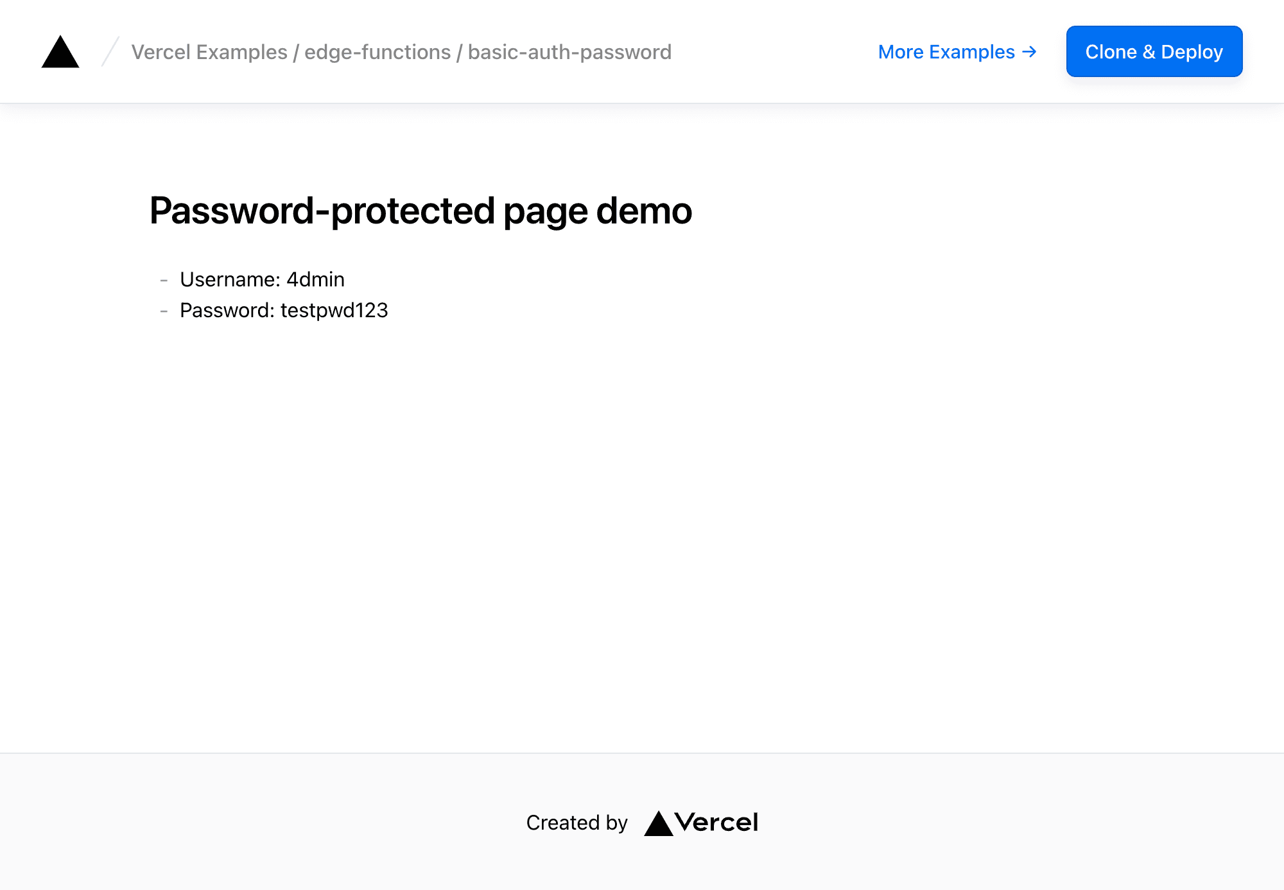Select the Password: testpwd123 list item
This screenshot has height=890, width=1284.
(283, 310)
